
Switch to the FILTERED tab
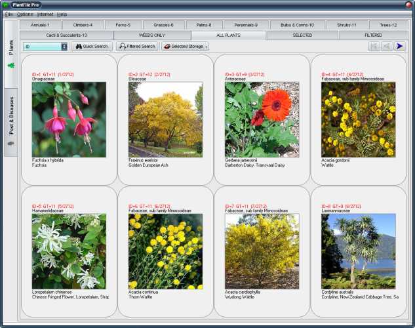coord(373,35)
